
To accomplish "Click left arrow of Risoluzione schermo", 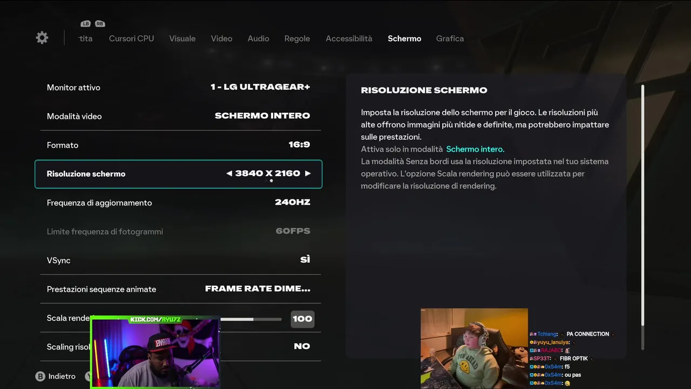I will 229,173.
